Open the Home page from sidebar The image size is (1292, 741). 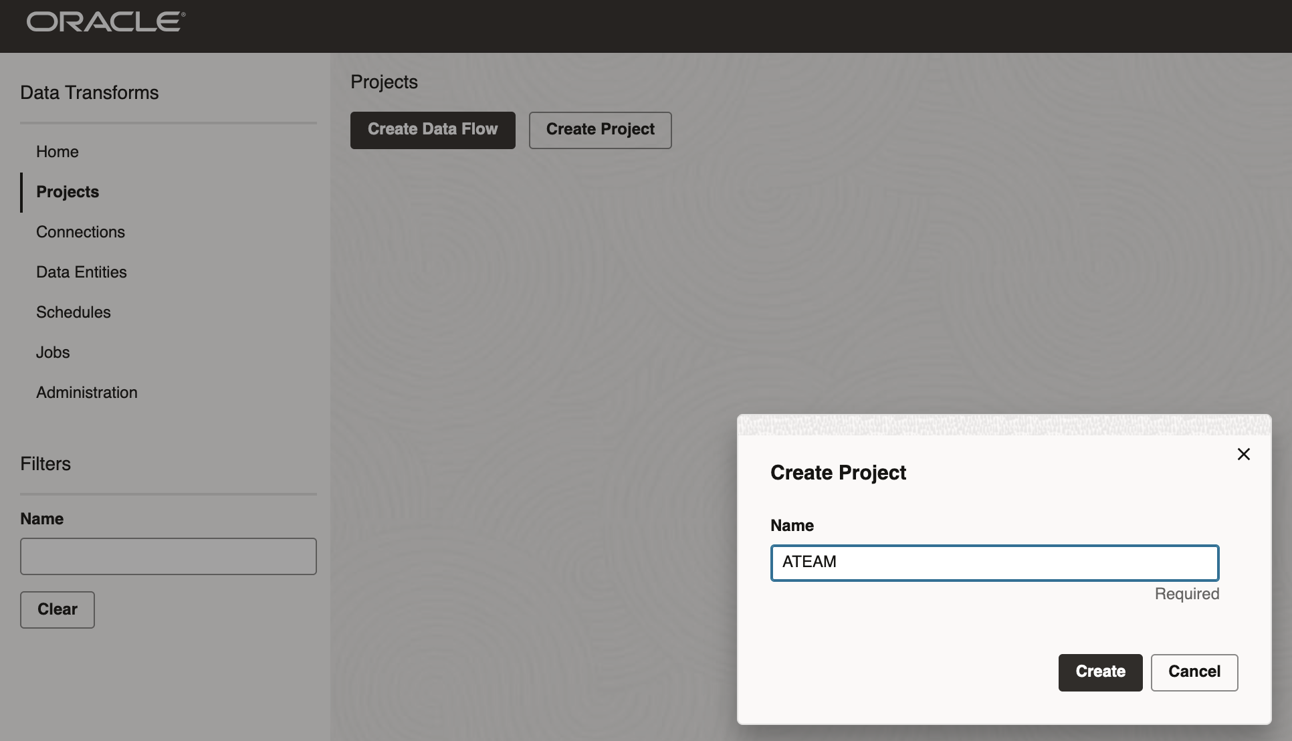[x=57, y=152]
